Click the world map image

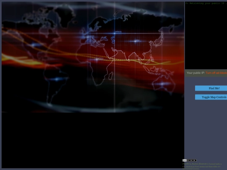[x=93, y=57]
